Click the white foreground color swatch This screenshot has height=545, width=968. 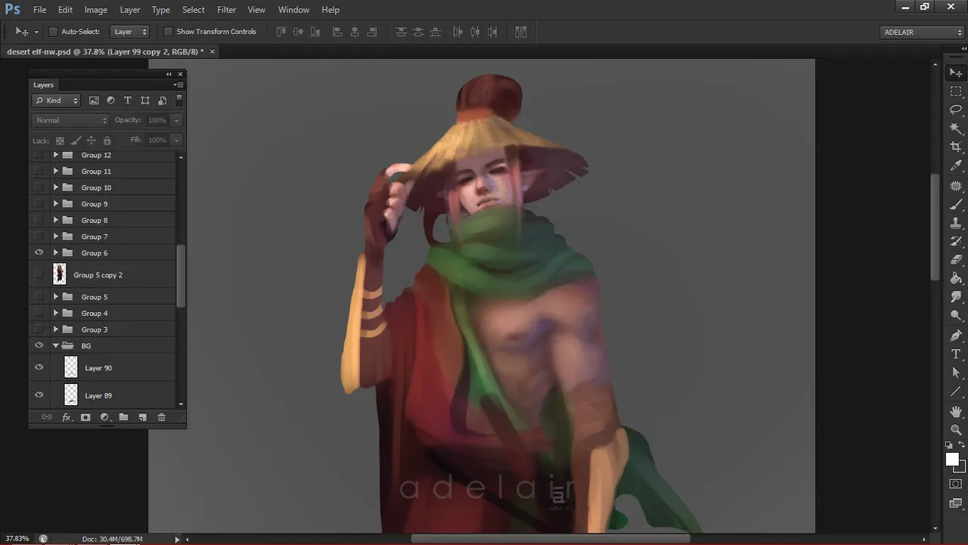pyautogui.click(x=952, y=460)
